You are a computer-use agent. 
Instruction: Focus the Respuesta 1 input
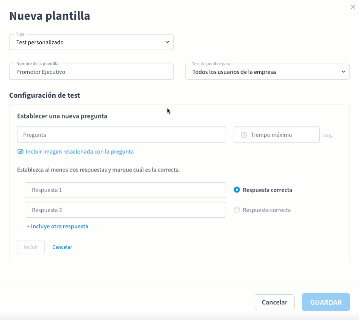point(126,190)
